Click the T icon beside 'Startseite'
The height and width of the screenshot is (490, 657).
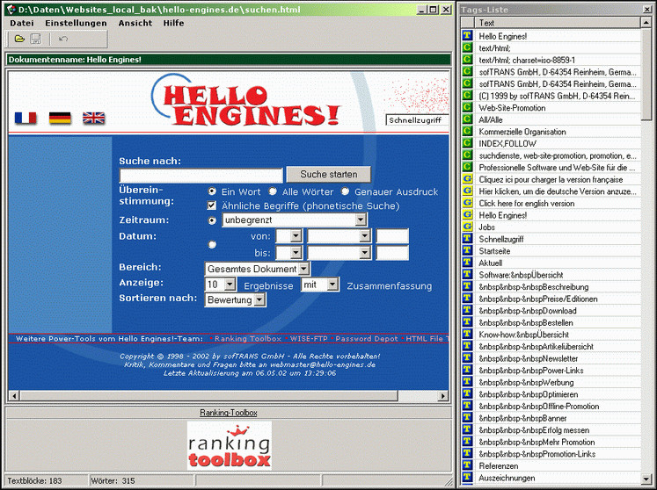pos(467,250)
